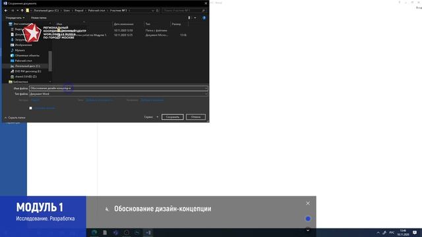The image size is (422, 237).
Task: Switch the 'РУС' input language indicator
Action: point(392,232)
